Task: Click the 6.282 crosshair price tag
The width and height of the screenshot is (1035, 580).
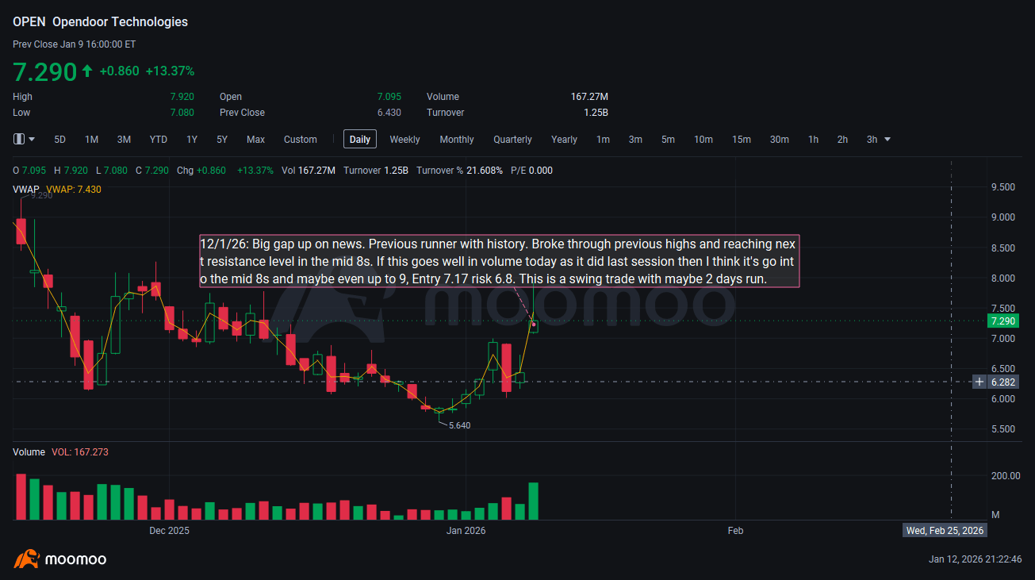Action: click(x=1003, y=382)
